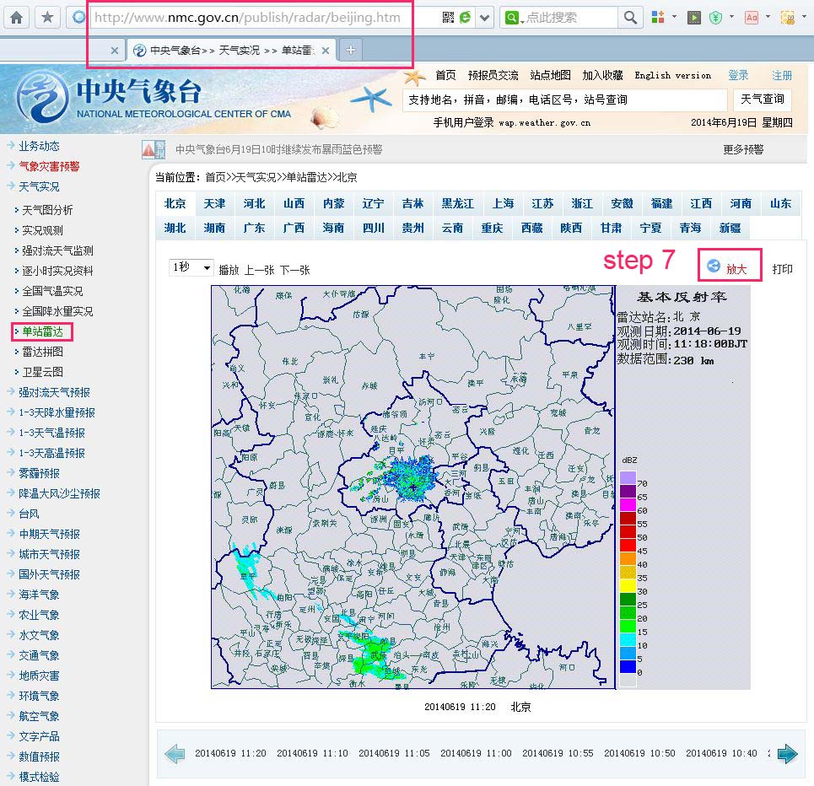The image size is (814, 786).
Task: Click the 首页 top navigation link
Action: [446, 75]
